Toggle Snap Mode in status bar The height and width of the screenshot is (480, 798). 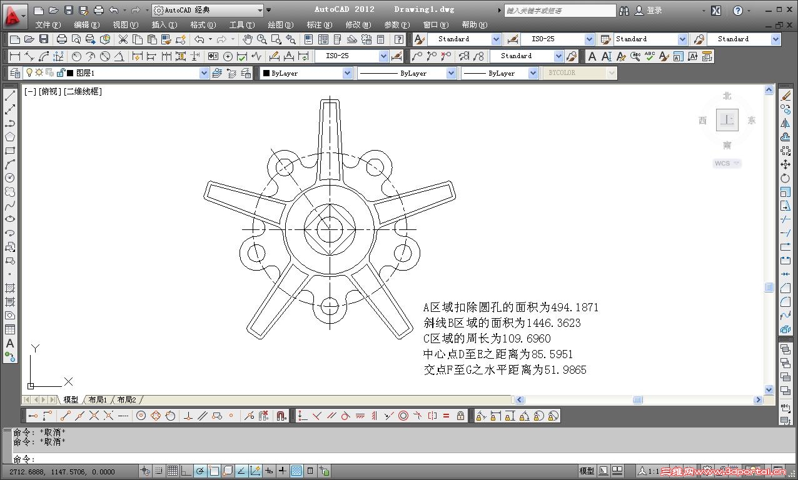pyautogui.click(x=159, y=471)
